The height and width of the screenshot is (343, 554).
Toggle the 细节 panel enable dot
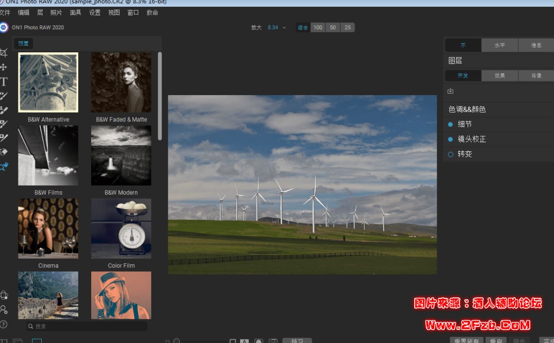coord(450,125)
